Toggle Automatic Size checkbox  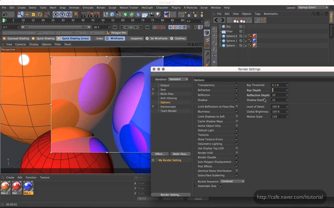221,186
